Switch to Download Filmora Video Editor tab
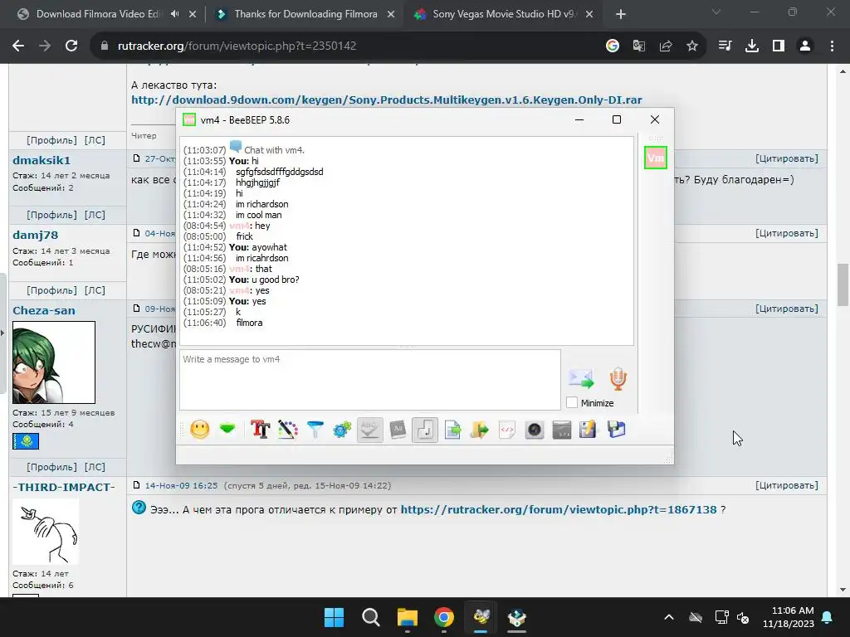850x637 pixels. [x=98, y=14]
